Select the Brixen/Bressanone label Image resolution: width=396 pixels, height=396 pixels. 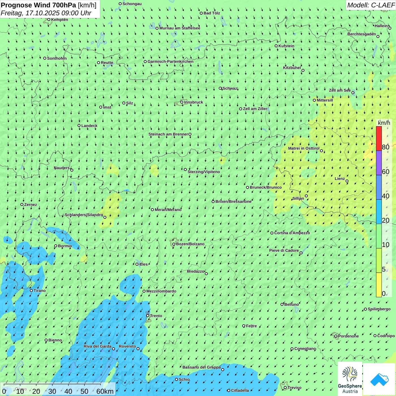233,201
